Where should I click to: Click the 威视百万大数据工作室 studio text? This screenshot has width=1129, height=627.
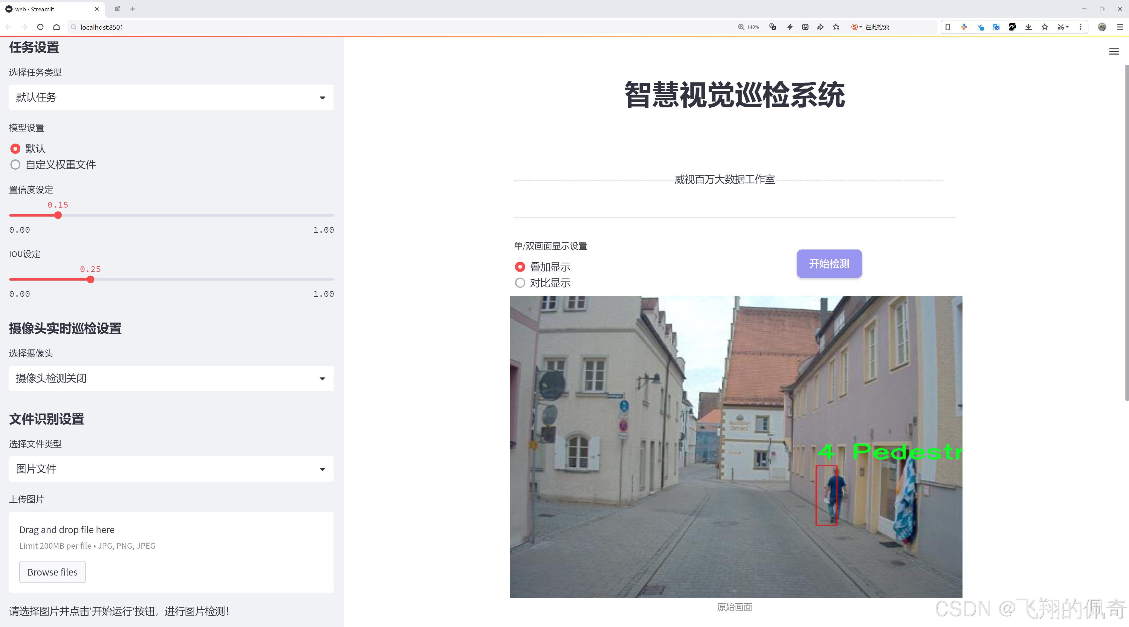tap(725, 179)
